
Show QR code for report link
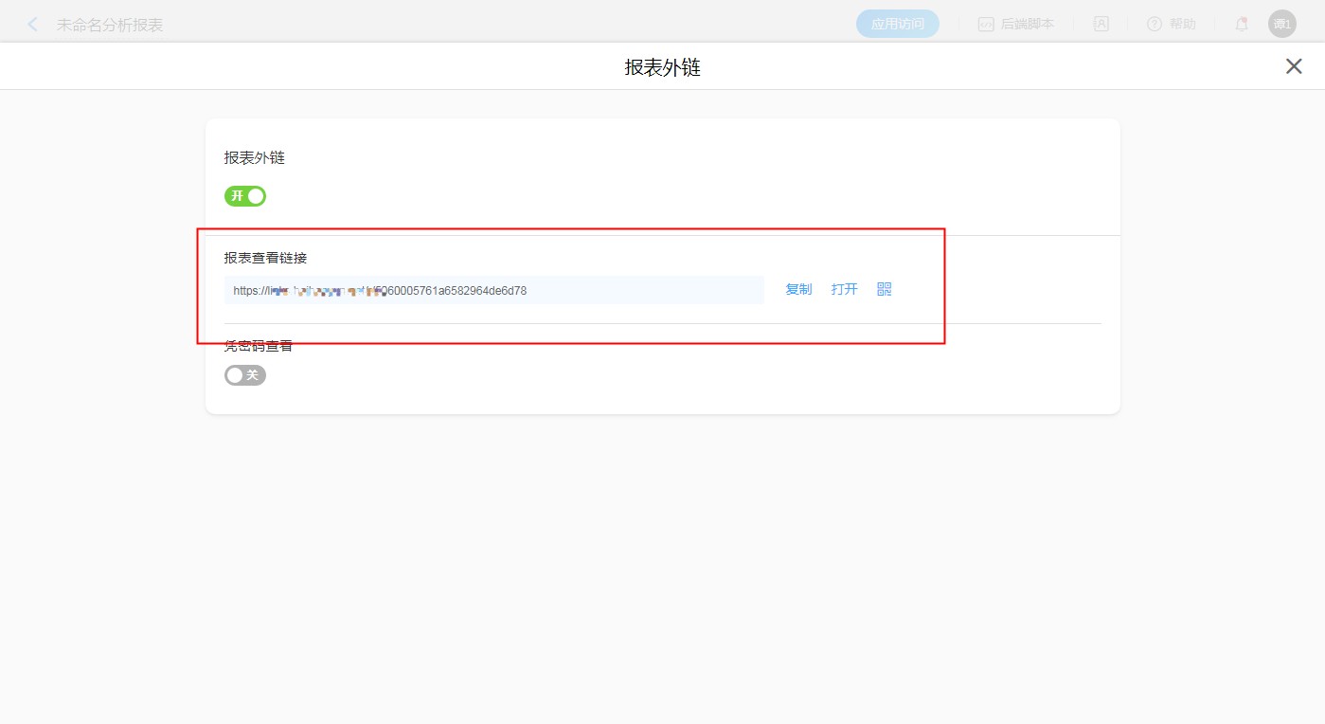(x=884, y=290)
